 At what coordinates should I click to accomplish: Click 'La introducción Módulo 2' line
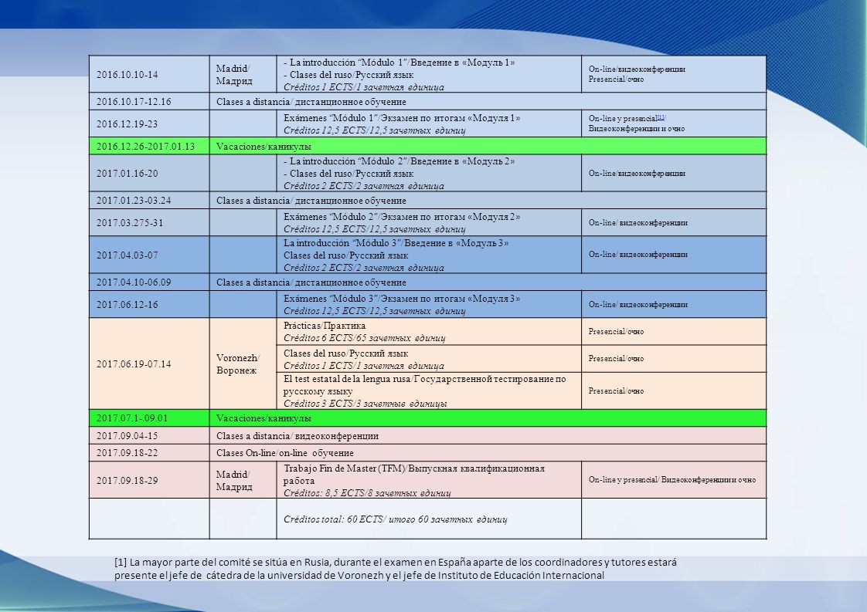399,161
